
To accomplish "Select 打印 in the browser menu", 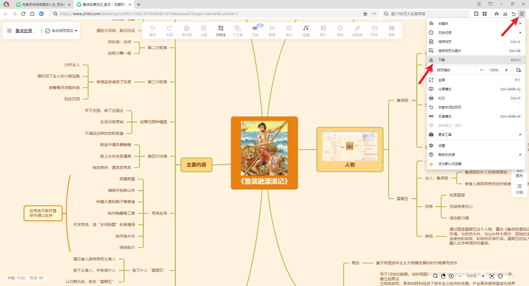I will (x=476, y=98).
